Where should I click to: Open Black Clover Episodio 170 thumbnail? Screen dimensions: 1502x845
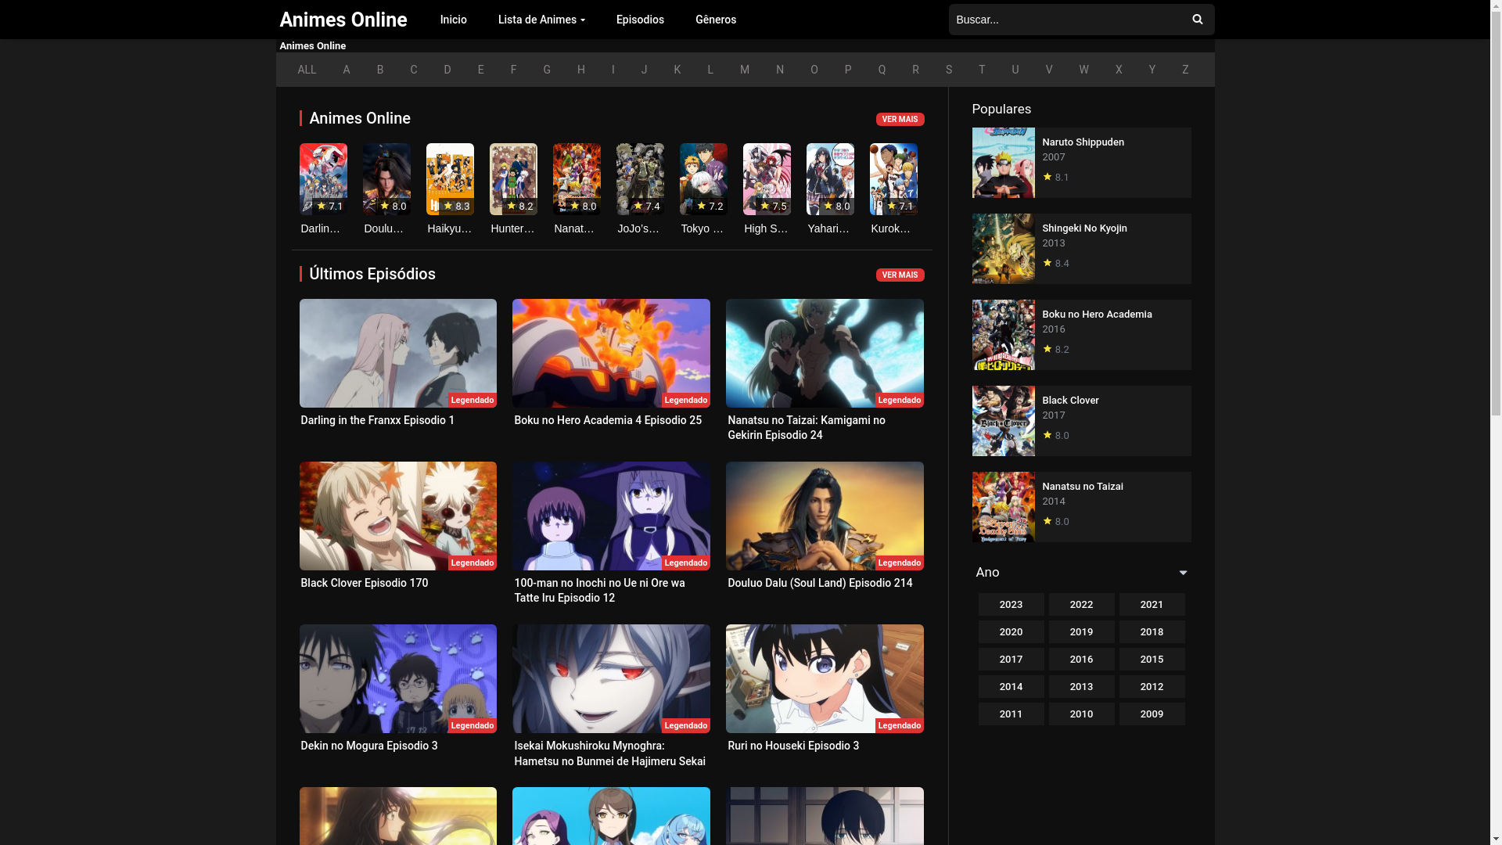(x=397, y=516)
